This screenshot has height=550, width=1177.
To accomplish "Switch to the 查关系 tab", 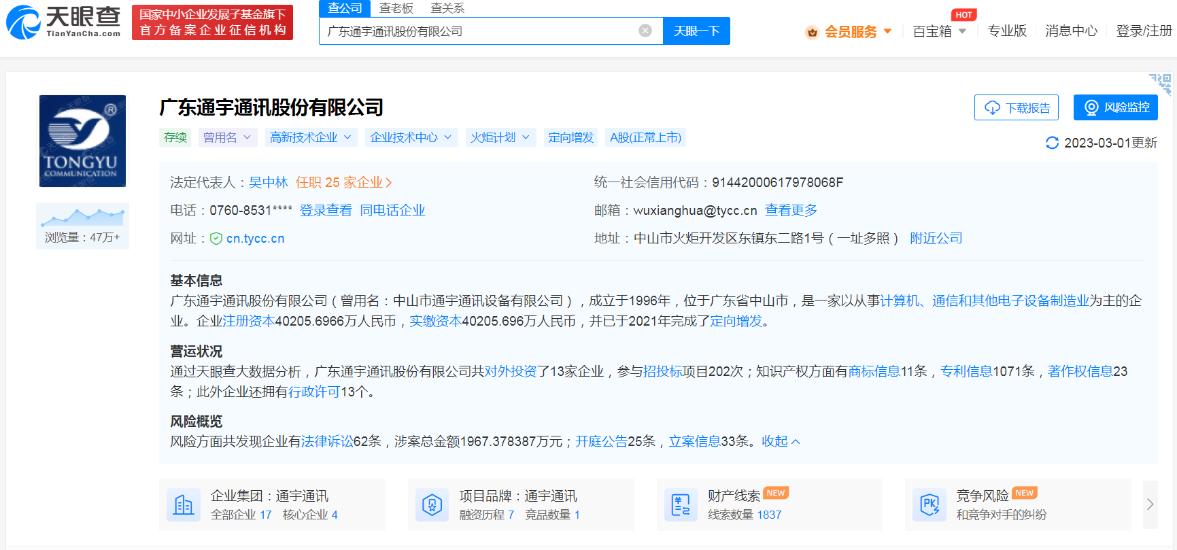I will point(448,8).
